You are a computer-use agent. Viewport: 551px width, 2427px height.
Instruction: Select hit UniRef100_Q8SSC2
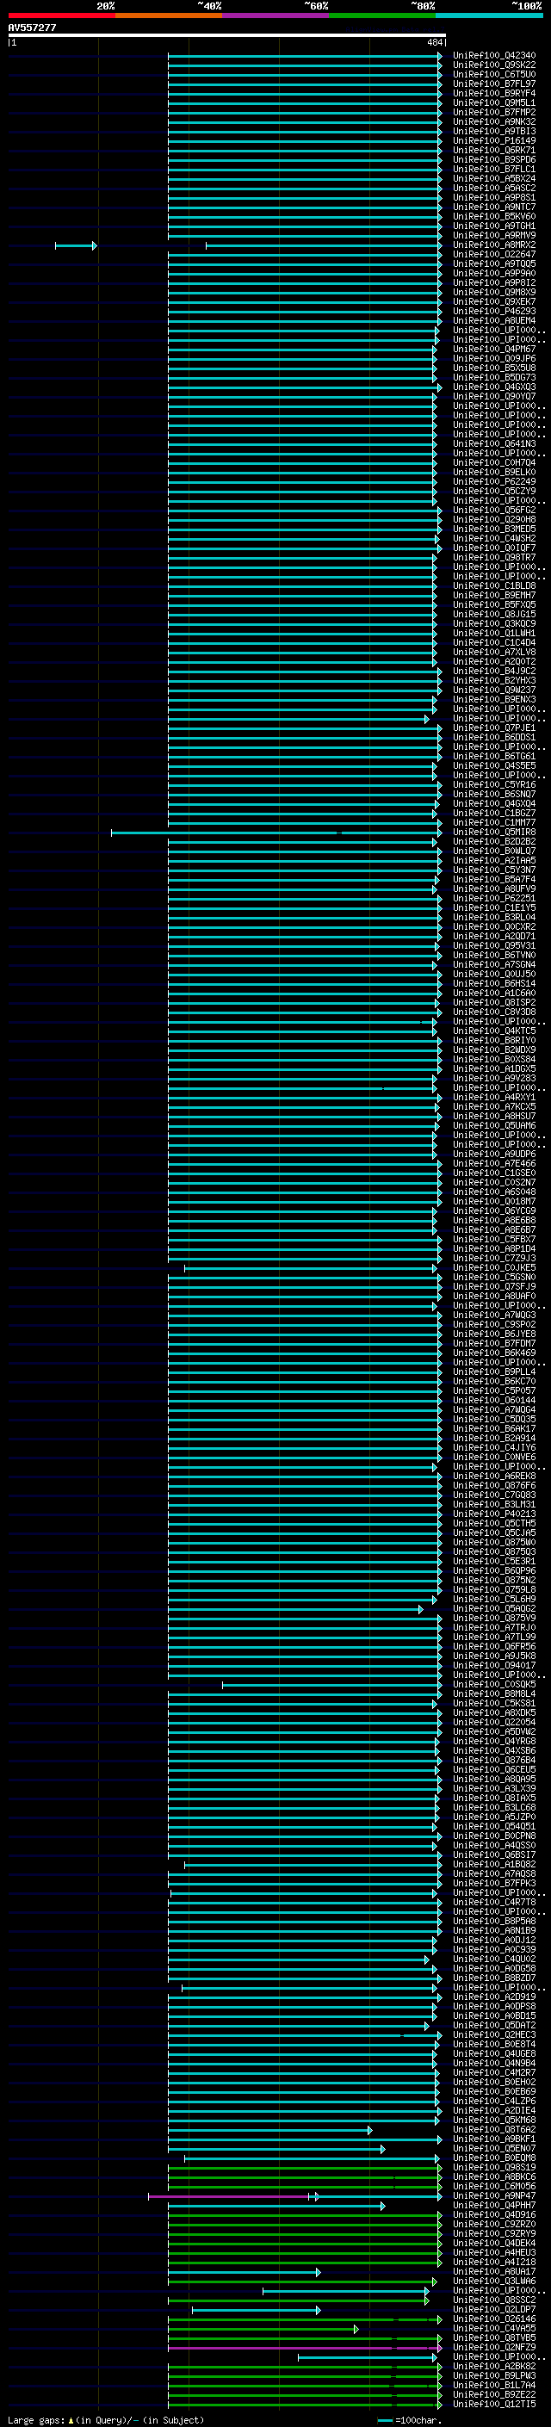[493, 2300]
